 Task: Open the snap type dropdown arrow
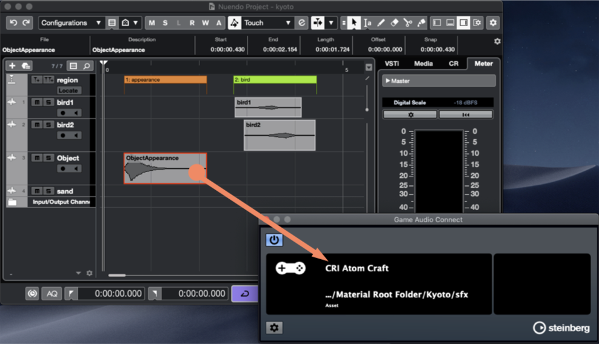331,23
